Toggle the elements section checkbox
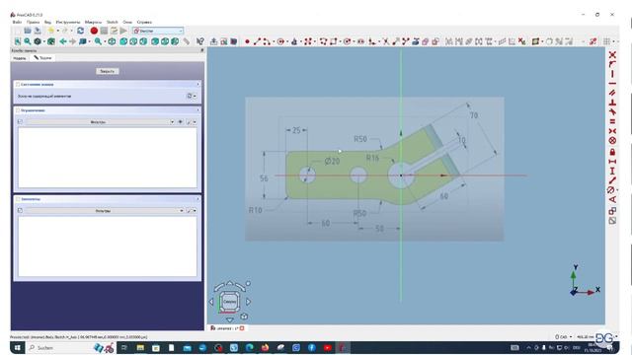The width and height of the screenshot is (632, 355). click(18, 199)
